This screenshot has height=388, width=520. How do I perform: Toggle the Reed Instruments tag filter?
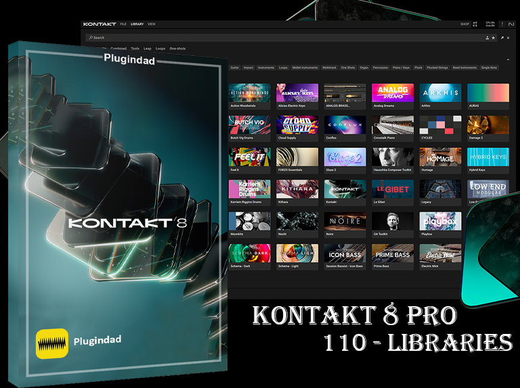coord(464,68)
